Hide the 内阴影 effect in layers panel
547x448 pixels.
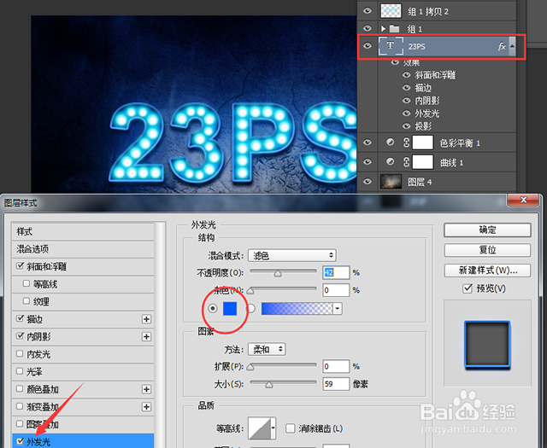click(407, 101)
